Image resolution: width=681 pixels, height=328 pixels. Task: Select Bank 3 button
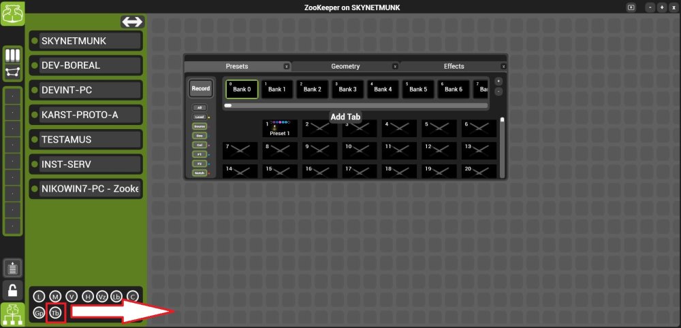click(347, 89)
